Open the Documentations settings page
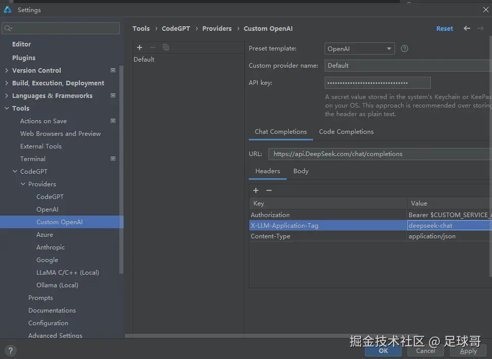 pos(52,311)
